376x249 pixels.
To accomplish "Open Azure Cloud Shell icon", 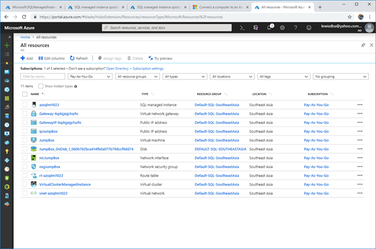I will (242, 28).
